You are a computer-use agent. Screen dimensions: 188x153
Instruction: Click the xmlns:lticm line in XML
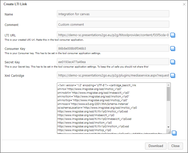[x=93, y=96]
